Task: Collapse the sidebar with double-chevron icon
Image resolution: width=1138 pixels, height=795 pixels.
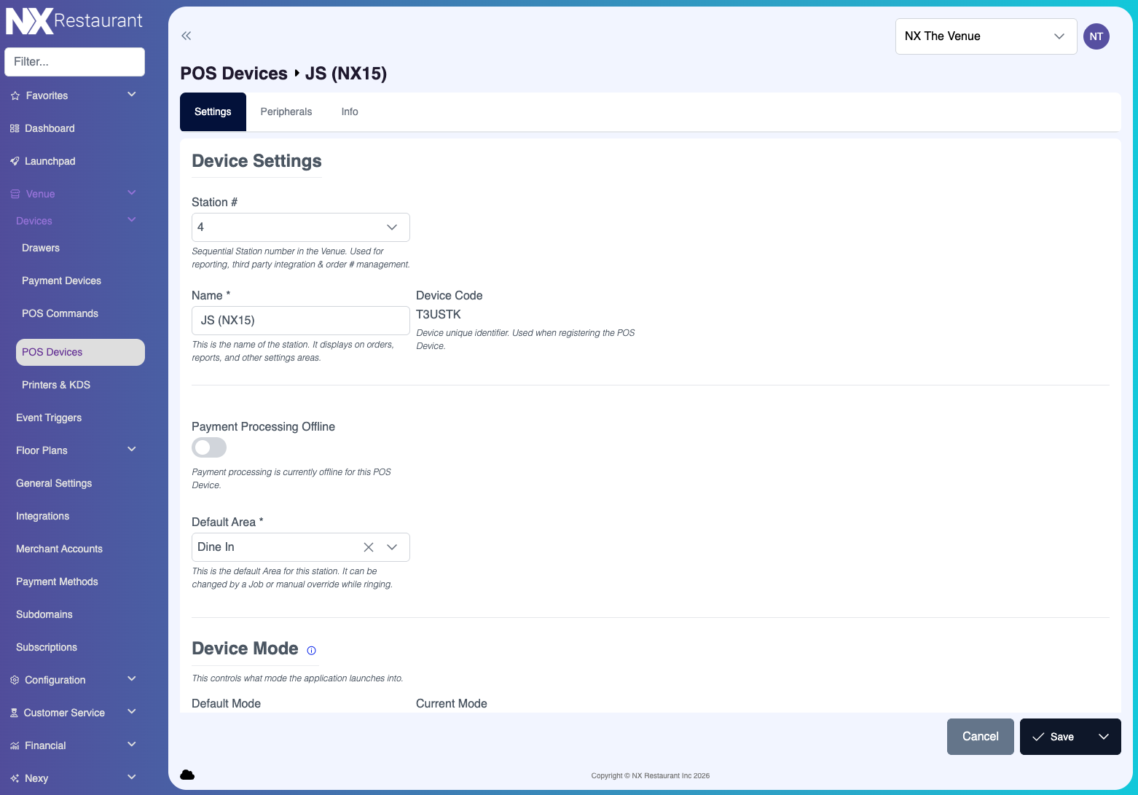Action: 186,35
